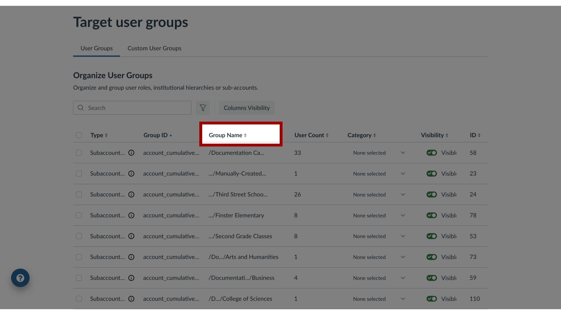Viewport: 561px width, 315px height.
Task: Toggle visibility for ID 24 row
Action: (x=432, y=195)
